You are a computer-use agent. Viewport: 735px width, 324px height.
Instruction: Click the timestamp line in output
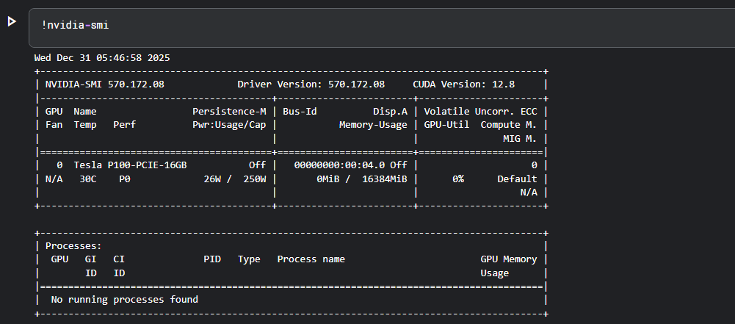tap(102, 57)
